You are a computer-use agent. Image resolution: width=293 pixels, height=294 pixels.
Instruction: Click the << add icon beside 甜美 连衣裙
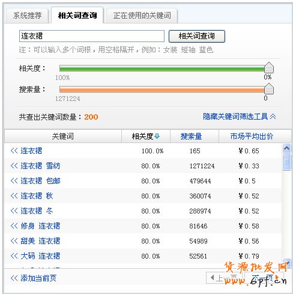coord(14,241)
